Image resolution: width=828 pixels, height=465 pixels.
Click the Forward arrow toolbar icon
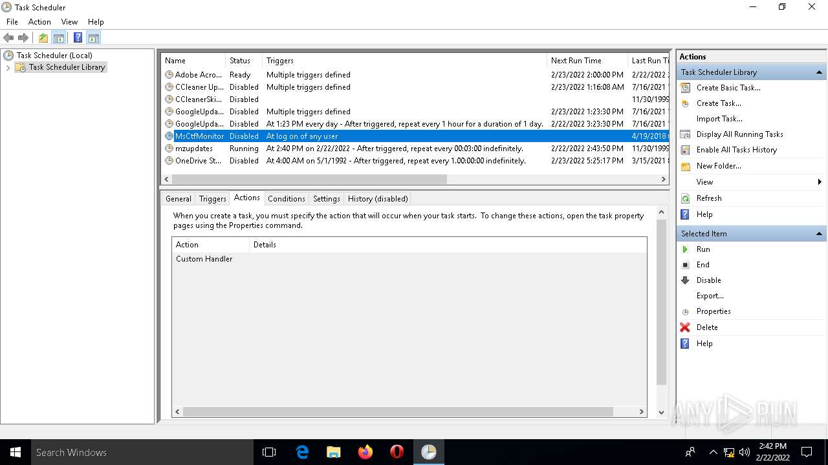click(x=23, y=38)
